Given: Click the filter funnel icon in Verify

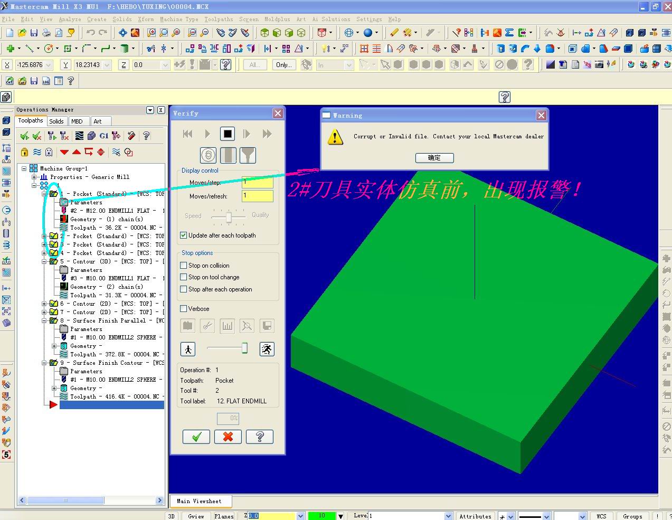Looking at the screenshot, I should [x=248, y=155].
